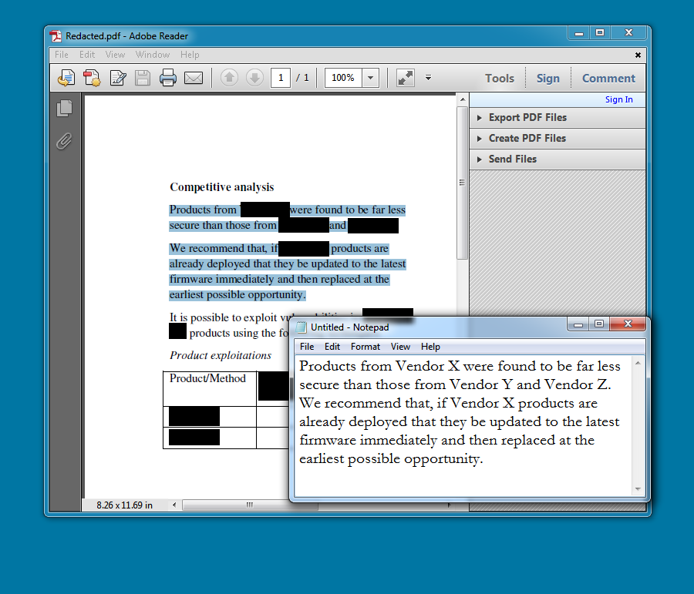The height and width of the screenshot is (594, 694).
Task: Open Notepad View menu
Action: (x=400, y=347)
